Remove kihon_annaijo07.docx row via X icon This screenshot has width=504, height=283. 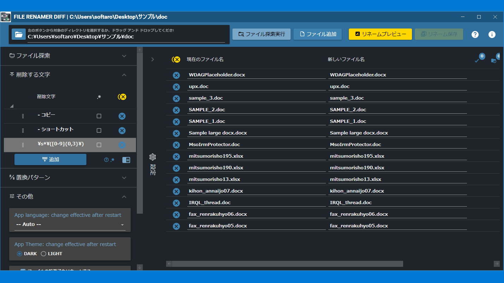(x=176, y=191)
